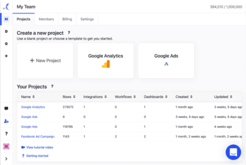Click the app logo at top left
Image resolution: width=246 pixels, height=165 pixels.
(6, 7)
